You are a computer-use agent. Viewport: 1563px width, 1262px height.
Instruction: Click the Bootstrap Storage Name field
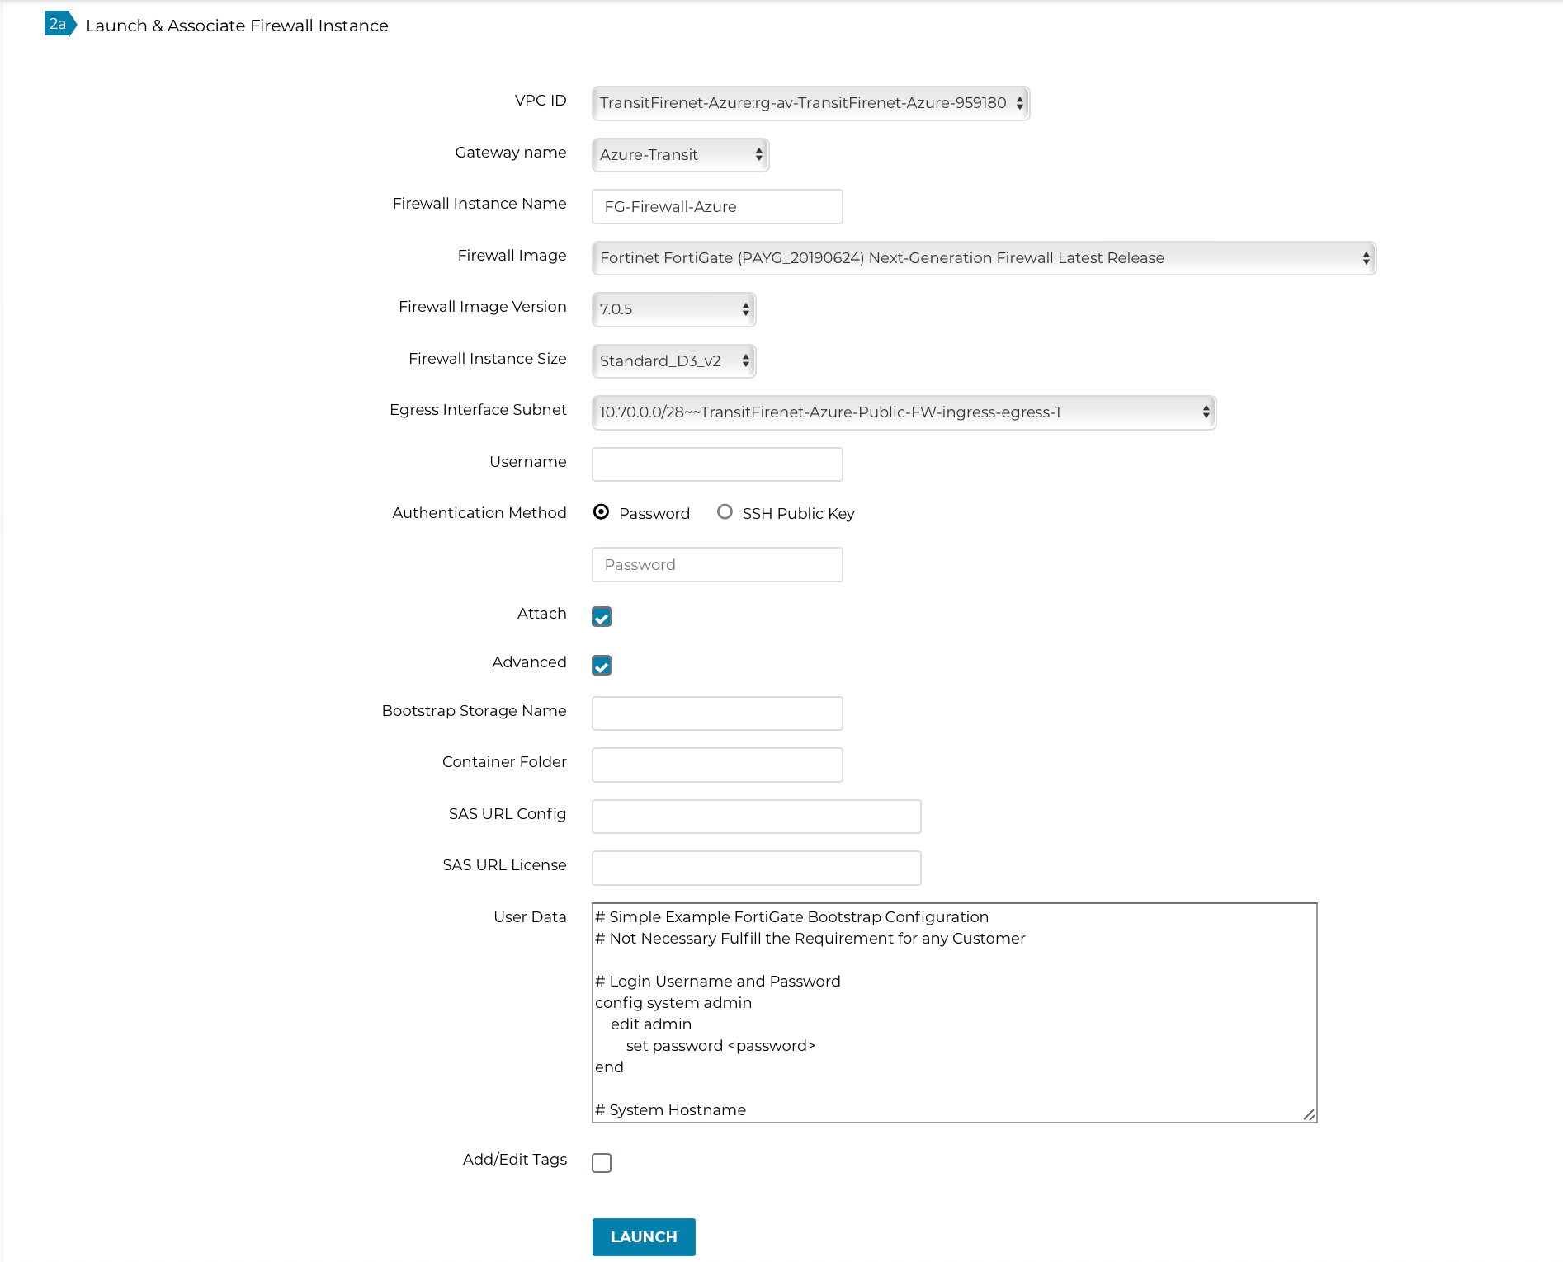tap(715, 713)
